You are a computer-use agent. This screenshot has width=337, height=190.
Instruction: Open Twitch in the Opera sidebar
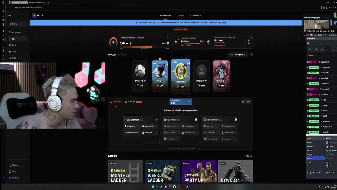coord(3,31)
